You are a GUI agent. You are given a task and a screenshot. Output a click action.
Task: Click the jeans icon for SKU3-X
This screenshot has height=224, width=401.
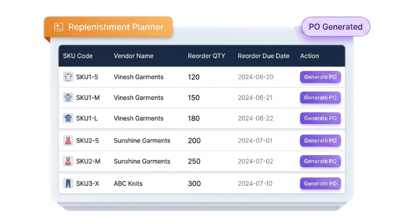click(68, 184)
